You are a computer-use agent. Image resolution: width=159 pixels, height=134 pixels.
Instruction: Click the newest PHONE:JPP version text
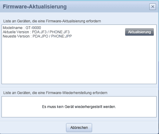pyautogui.click(x=61, y=36)
